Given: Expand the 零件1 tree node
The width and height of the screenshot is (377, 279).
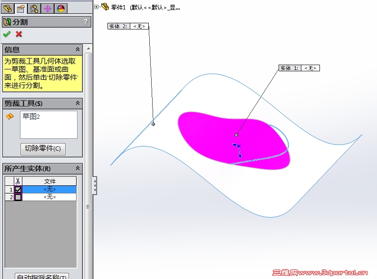Looking at the screenshot, I should pyautogui.click(x=96, y=7).
